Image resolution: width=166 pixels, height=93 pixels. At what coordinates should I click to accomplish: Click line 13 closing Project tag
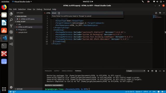pyautogui.click(x=56, y=44)
